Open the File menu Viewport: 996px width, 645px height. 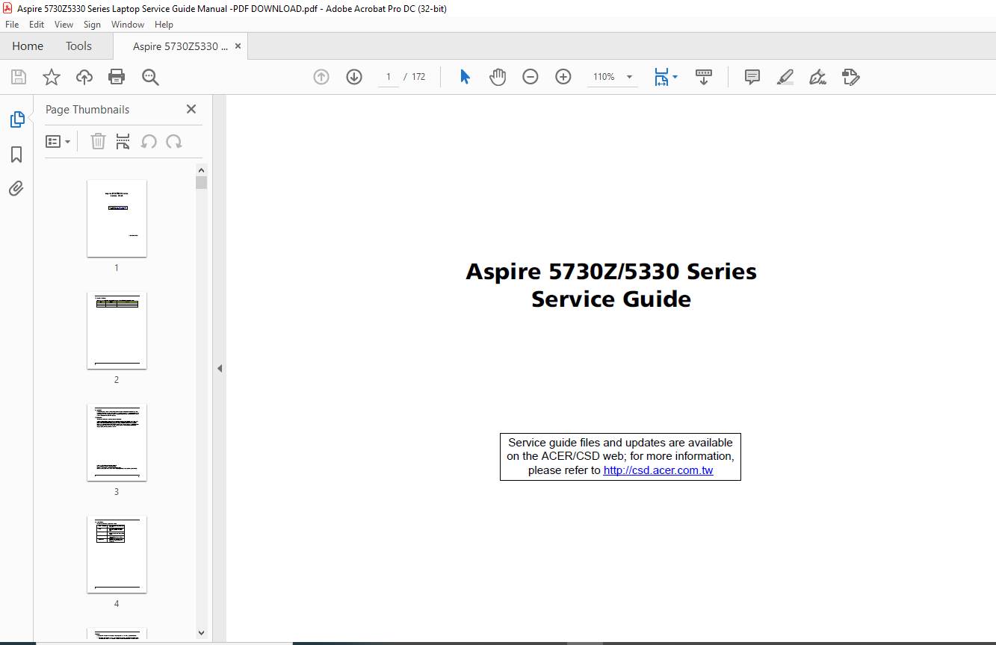[12, 25]
